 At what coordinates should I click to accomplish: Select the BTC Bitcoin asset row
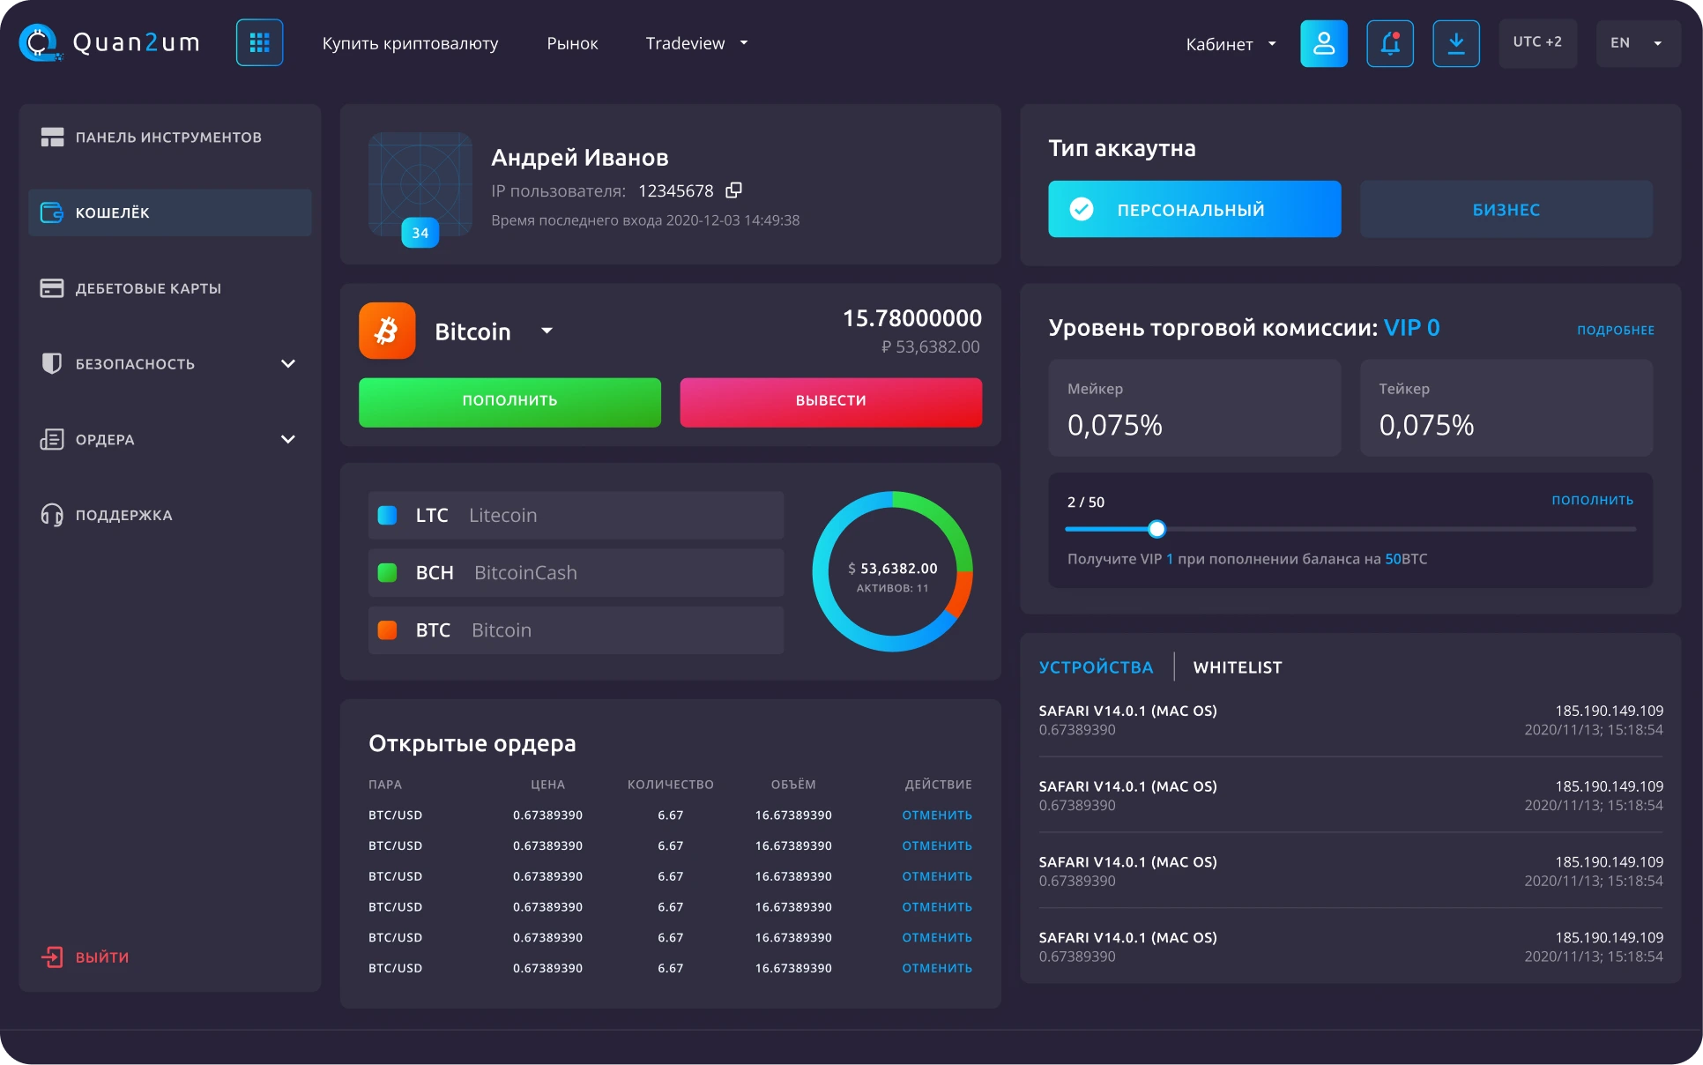pos(576,629)
